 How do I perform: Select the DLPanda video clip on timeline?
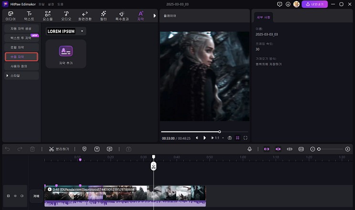125,196
